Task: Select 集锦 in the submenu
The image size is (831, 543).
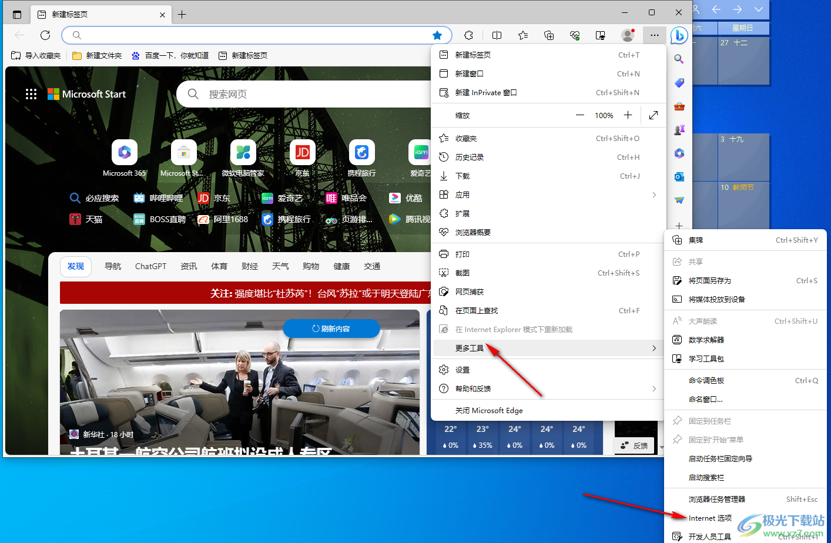Action: [745, 240]
